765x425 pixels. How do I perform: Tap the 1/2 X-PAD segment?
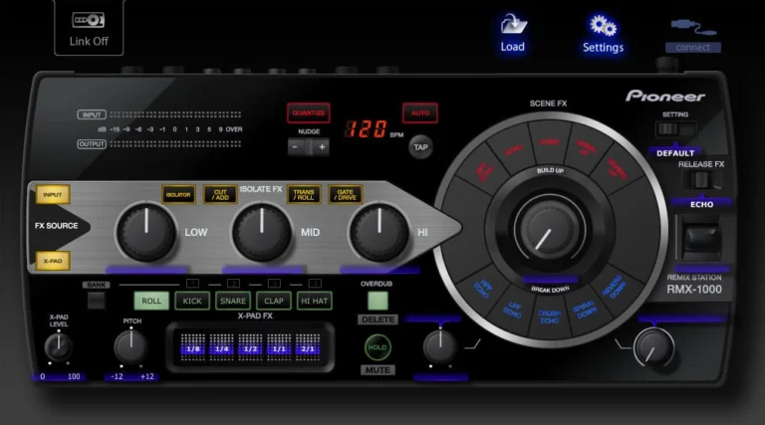click(x=250, y=347)
